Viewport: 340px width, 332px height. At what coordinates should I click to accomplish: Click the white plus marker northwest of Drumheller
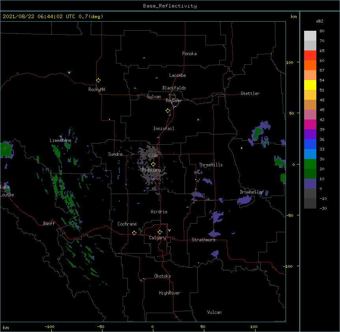tap(241, 148)
